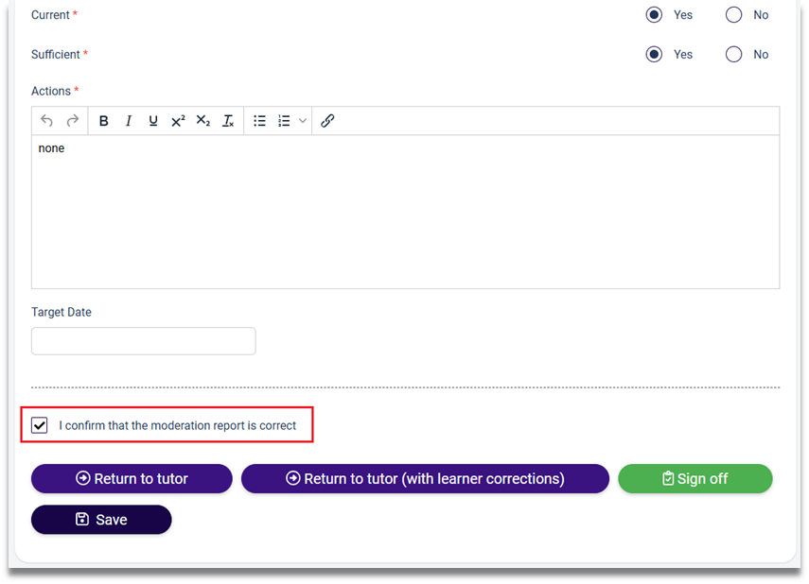Insert a hyperlink

pos(327,121)
